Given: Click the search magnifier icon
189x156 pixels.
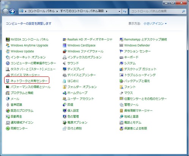Looking at the screenshot, I should [183, 11].
